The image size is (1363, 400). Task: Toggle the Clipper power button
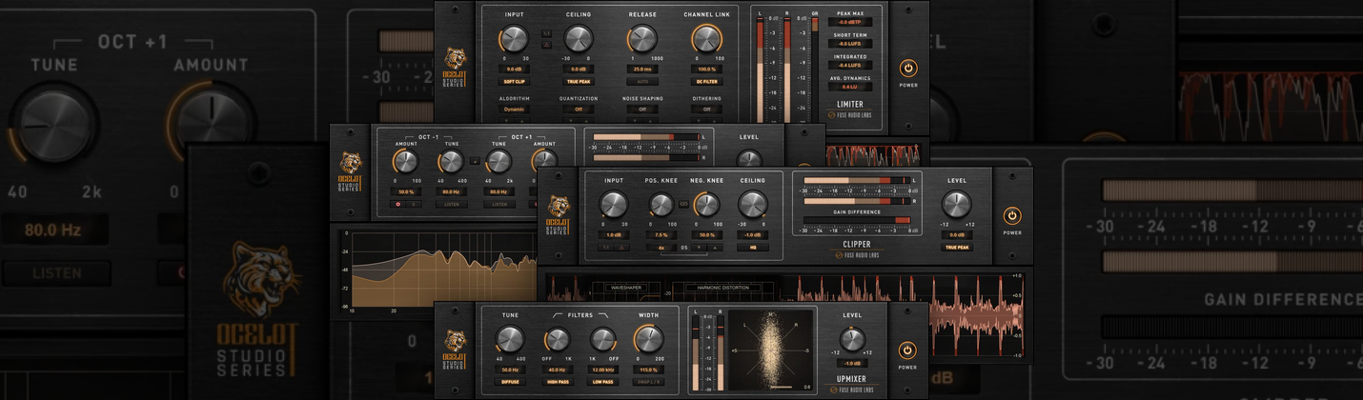point(1011,216)
